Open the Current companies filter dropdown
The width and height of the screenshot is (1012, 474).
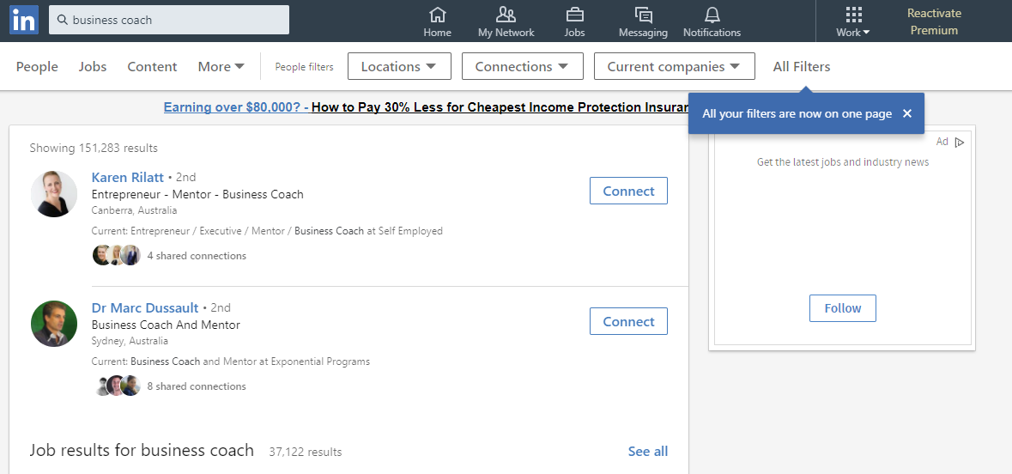[675, 66]
